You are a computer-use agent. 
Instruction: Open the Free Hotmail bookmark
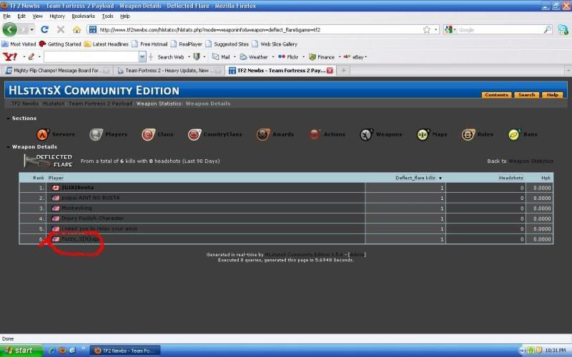coord(149,44)
